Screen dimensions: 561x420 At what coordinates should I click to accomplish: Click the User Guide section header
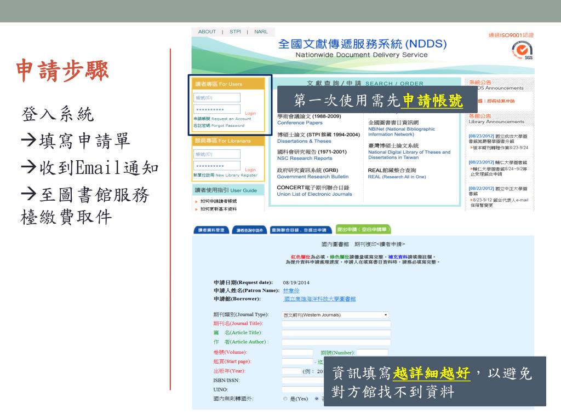[x=228, y=190]
